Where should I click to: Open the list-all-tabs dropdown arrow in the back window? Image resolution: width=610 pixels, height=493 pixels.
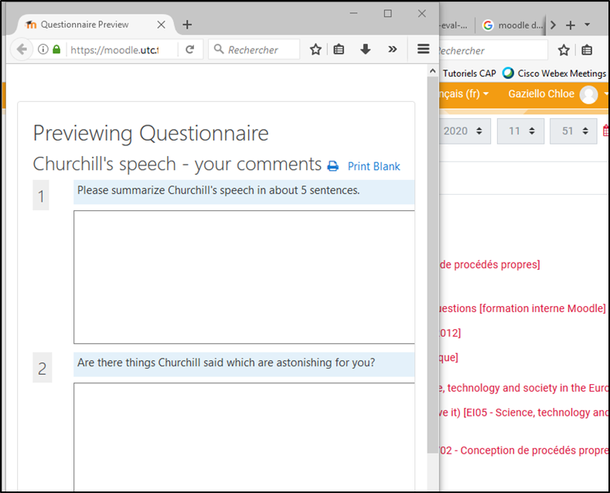(588, 25)
